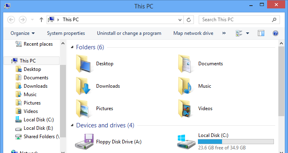The height and width of the screenshot is (153, 288).
Task: Click the navigation pane scroll up arrow
Action: pos(63,44)
